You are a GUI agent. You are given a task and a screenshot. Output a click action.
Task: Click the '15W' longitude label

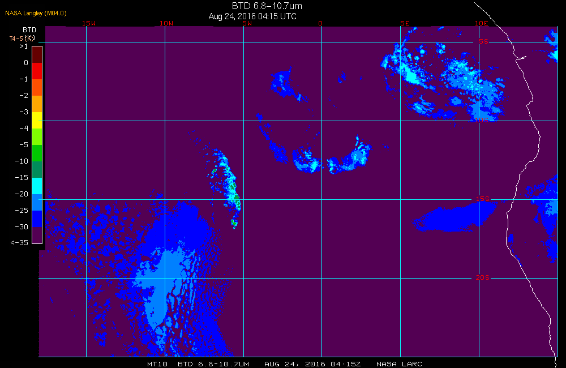(x=89, y=23)
